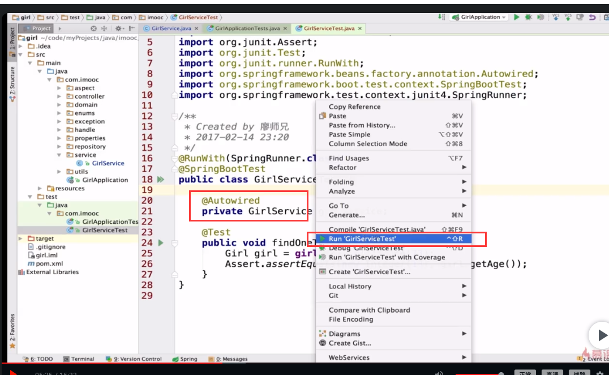Open the 0: Messages tool window
609x375 pixels.
click(x=228, y=359)
